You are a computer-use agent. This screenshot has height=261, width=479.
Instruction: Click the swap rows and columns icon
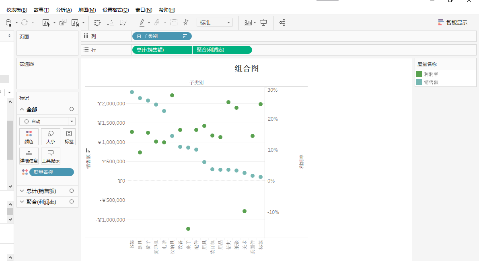click(x=97, y=23)
